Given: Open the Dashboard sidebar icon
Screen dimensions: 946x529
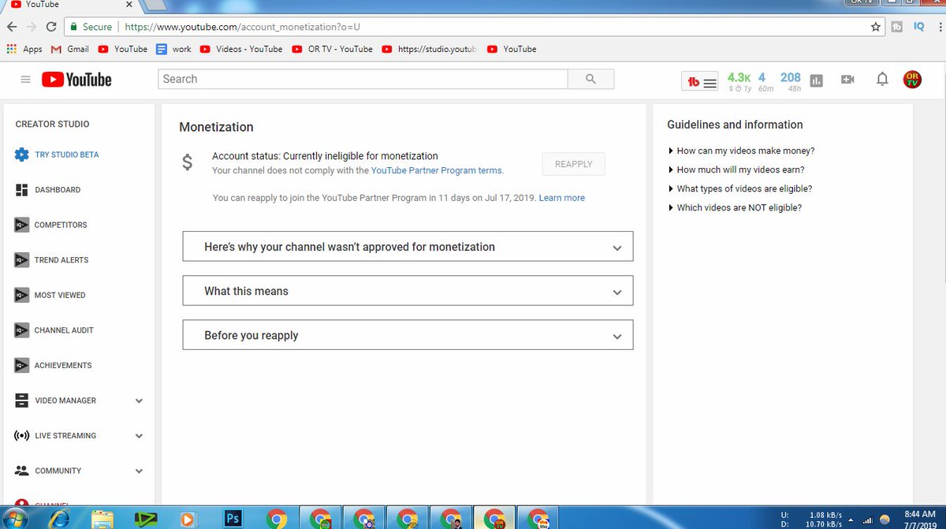Looking at the screenshot, I should [x=21, y=190].
